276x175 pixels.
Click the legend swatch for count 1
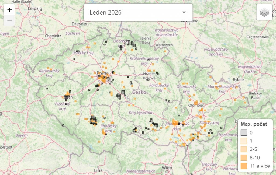244,141
